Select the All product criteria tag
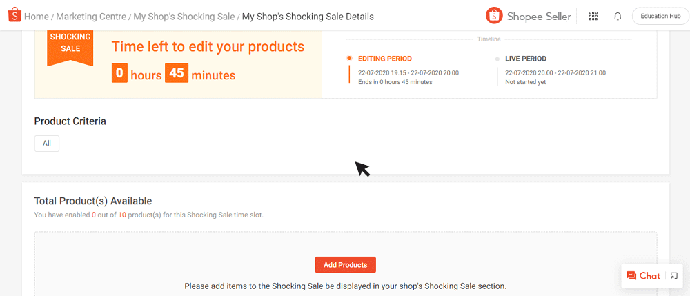 [x=47, y=144]
